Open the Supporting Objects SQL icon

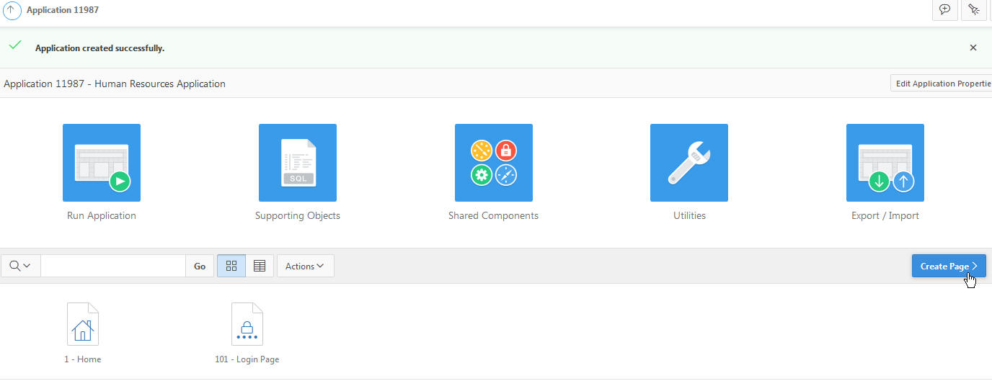(298, 163)
